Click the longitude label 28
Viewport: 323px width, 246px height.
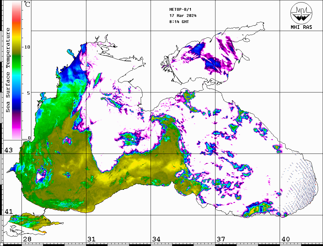(x=27, y=239)
